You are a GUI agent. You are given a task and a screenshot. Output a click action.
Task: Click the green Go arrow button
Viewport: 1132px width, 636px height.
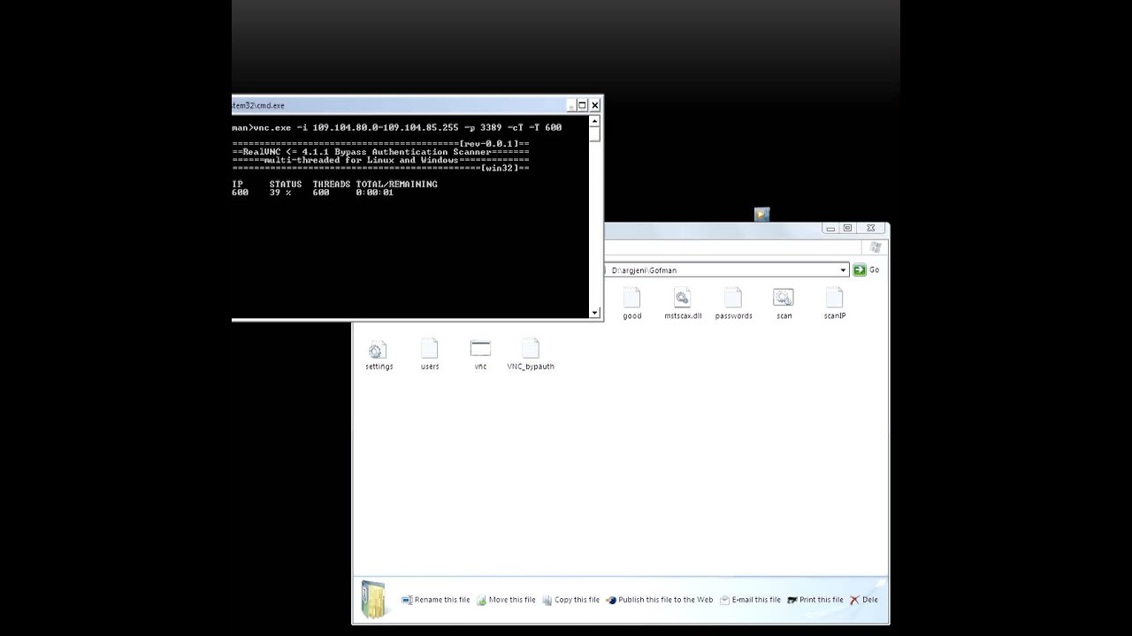(x=860, y=269)
